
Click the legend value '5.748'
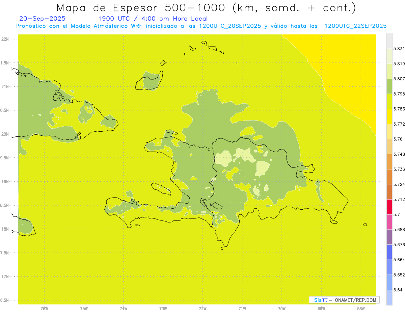399,154
